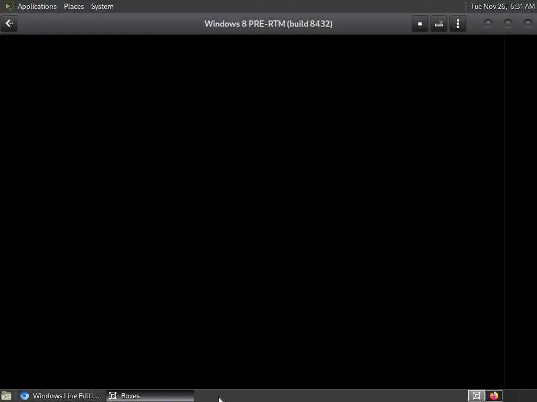The width and height of the screenshot is (537, 402).
Task: Open the Boxes three-dot actions menu
Action: (x=457, y=24)
